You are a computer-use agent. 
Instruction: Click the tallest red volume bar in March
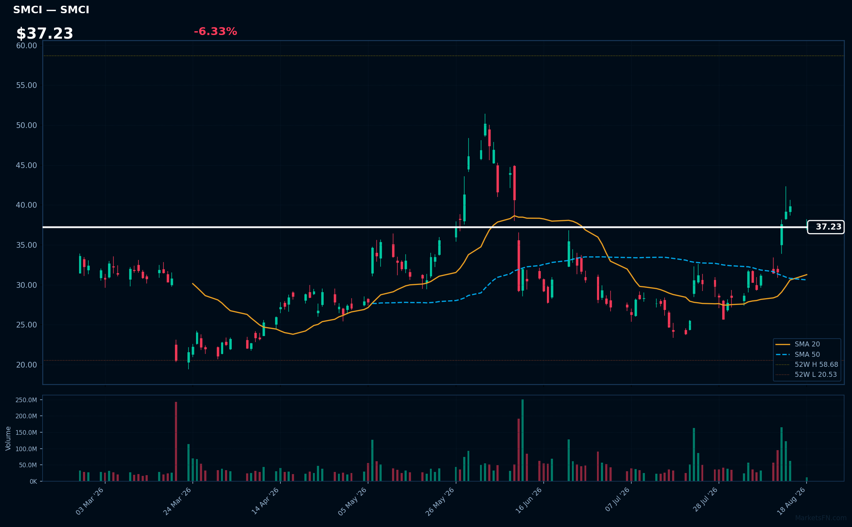[176, 442]
